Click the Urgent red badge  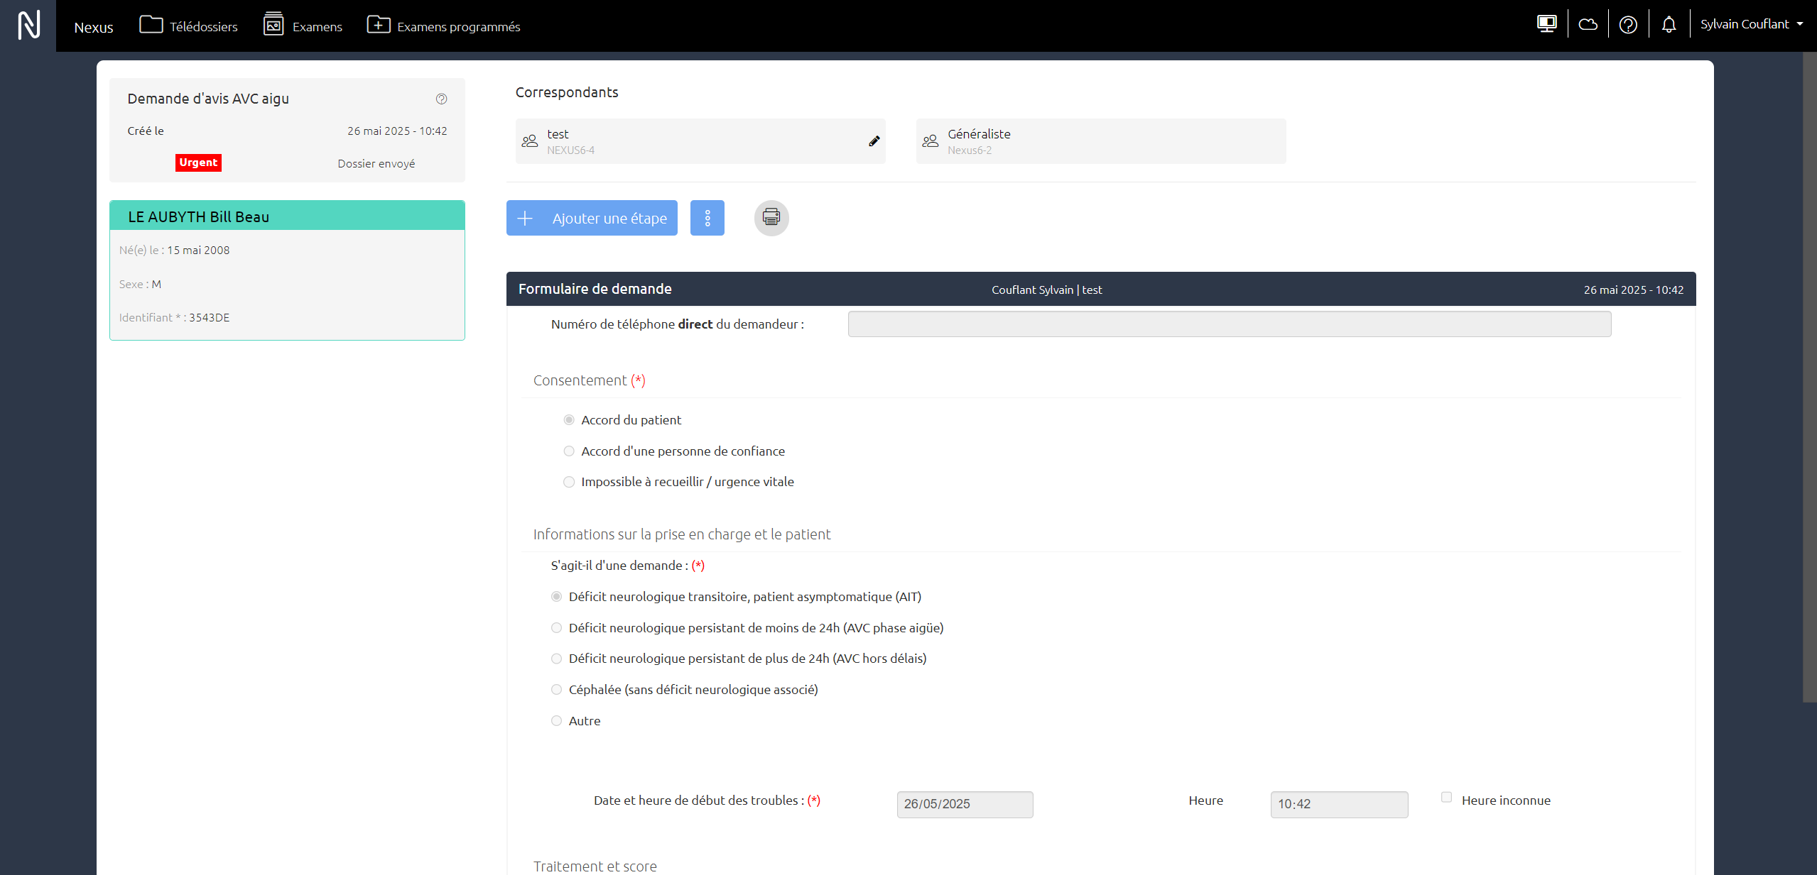point(198,163)
